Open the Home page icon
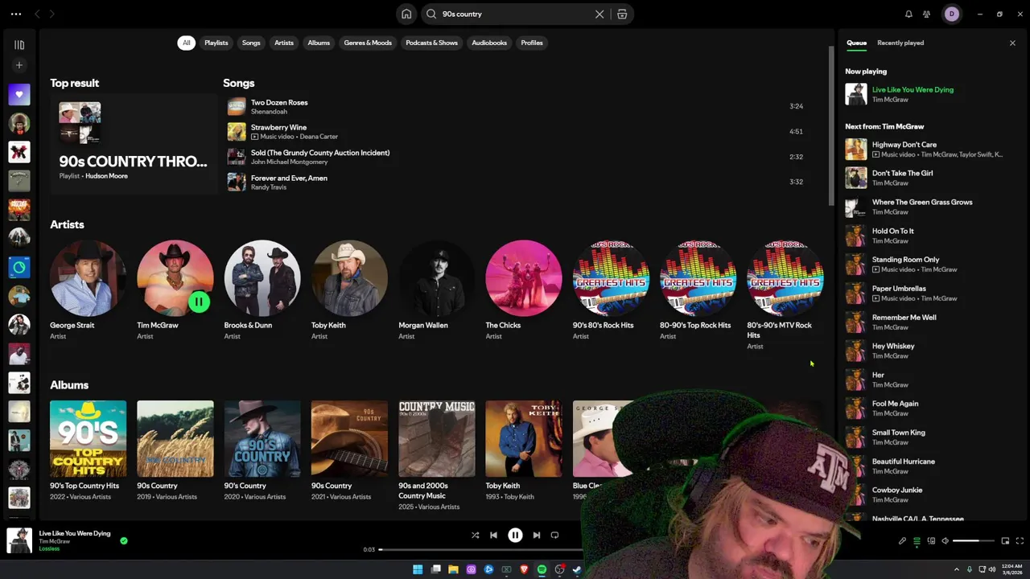The image size is (1030, 579). 406,14
